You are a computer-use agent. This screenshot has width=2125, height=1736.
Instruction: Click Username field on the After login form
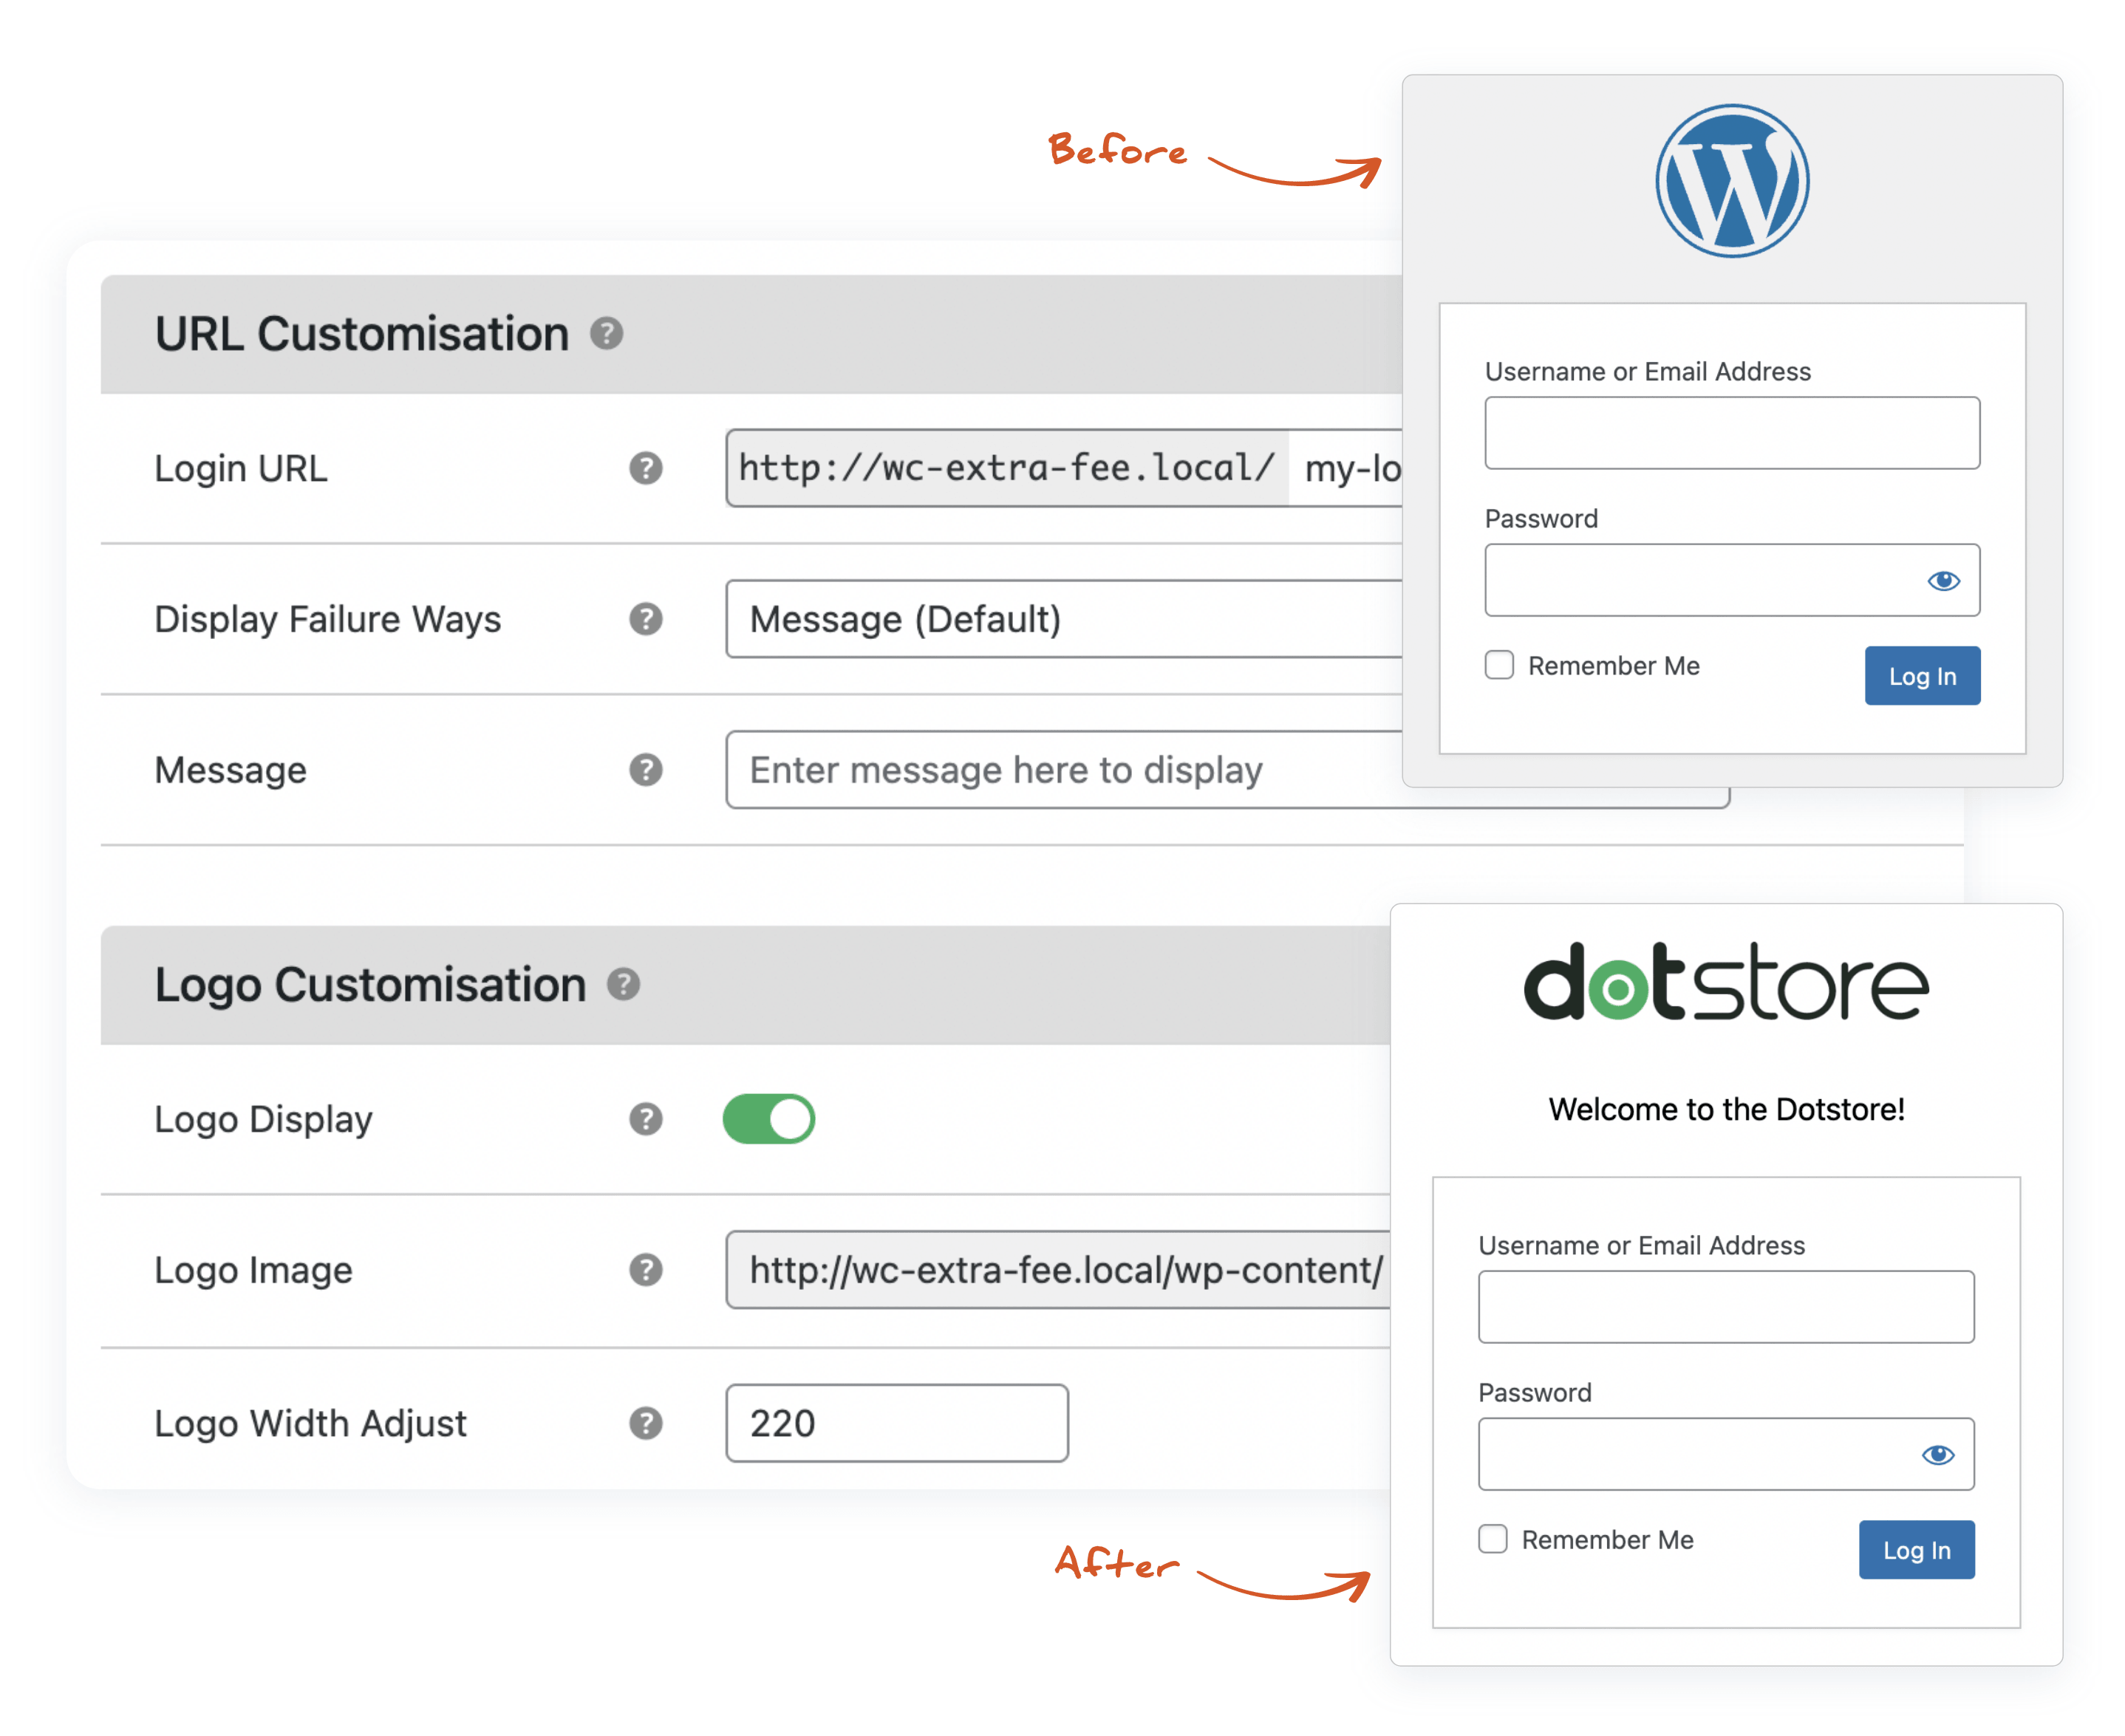[x=1726, y=1307]
